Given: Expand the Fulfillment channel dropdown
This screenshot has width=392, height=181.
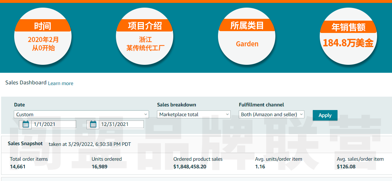Looking at the screenshot, I should click(x=271, y=114).
